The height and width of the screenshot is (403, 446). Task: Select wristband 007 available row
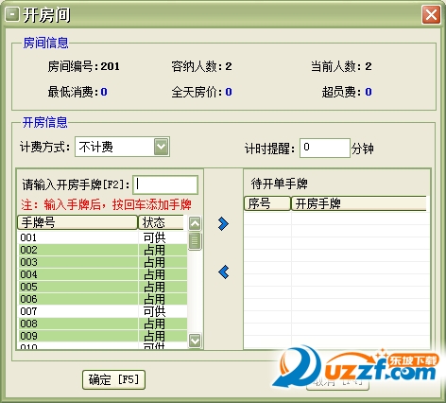(103, 311)
